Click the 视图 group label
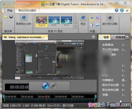This screenshot has height=109, width=132. pos(93,31)
